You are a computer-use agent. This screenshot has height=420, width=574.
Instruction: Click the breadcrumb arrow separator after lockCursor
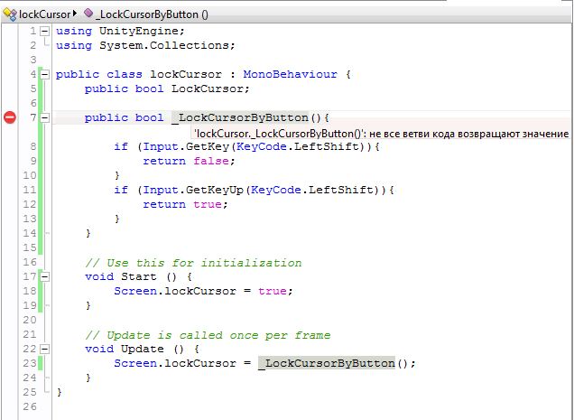tap(76, 14)
